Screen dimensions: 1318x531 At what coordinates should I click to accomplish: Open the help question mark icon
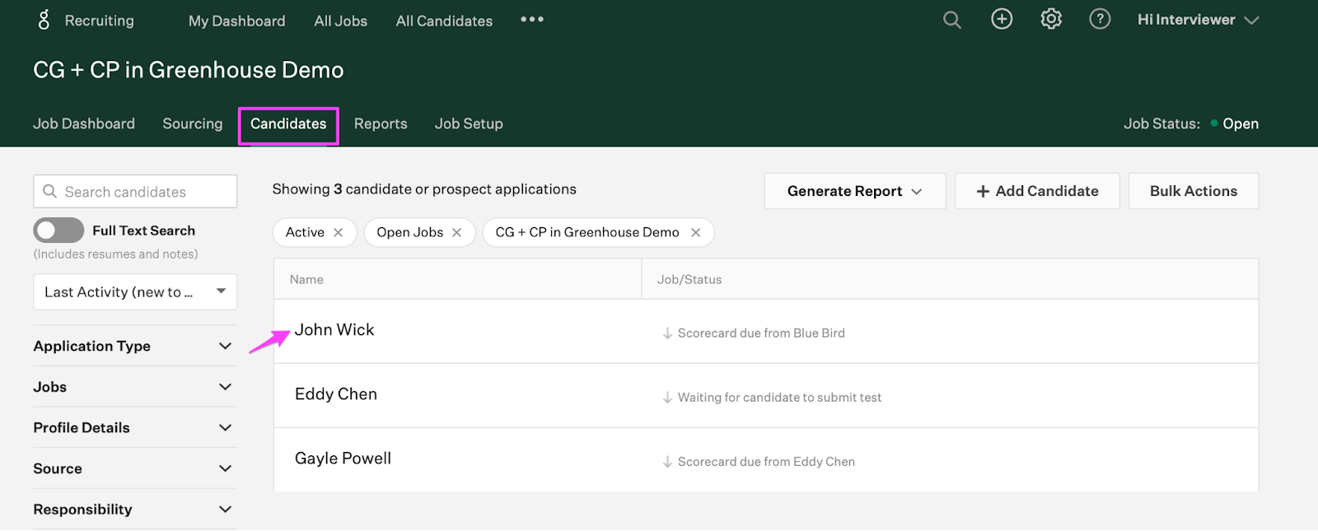click(x=1100, y=19)
